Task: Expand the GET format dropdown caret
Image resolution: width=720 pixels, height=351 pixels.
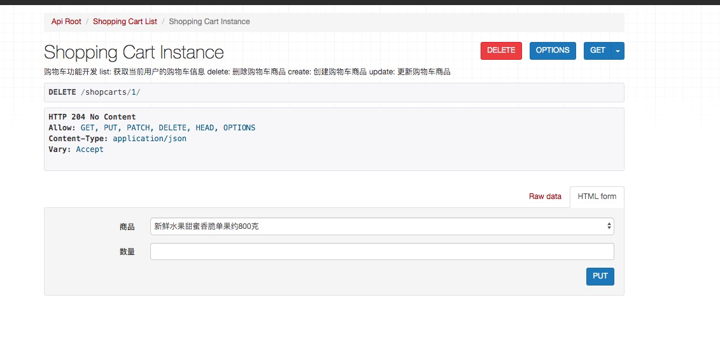Action: coord(618,51)
